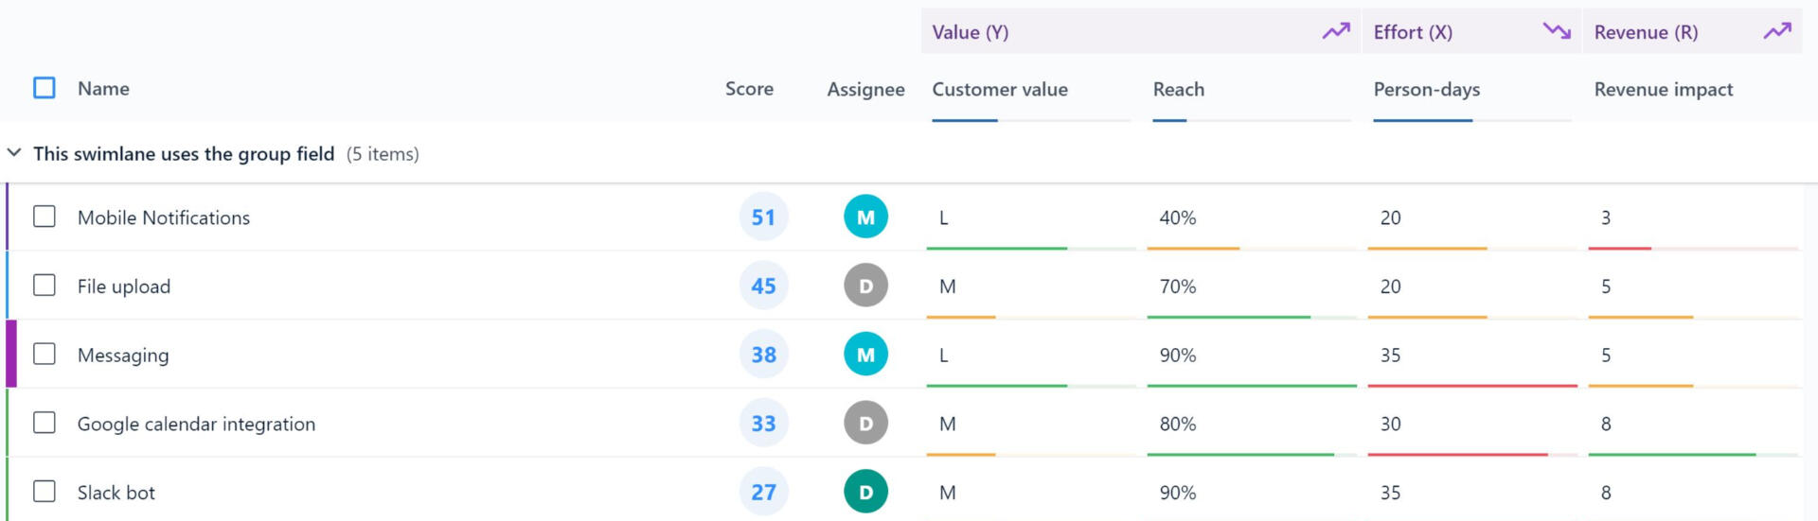Open the Customer value cell for Messaging
Screen dimensions: 1818x521
point(944,356)
